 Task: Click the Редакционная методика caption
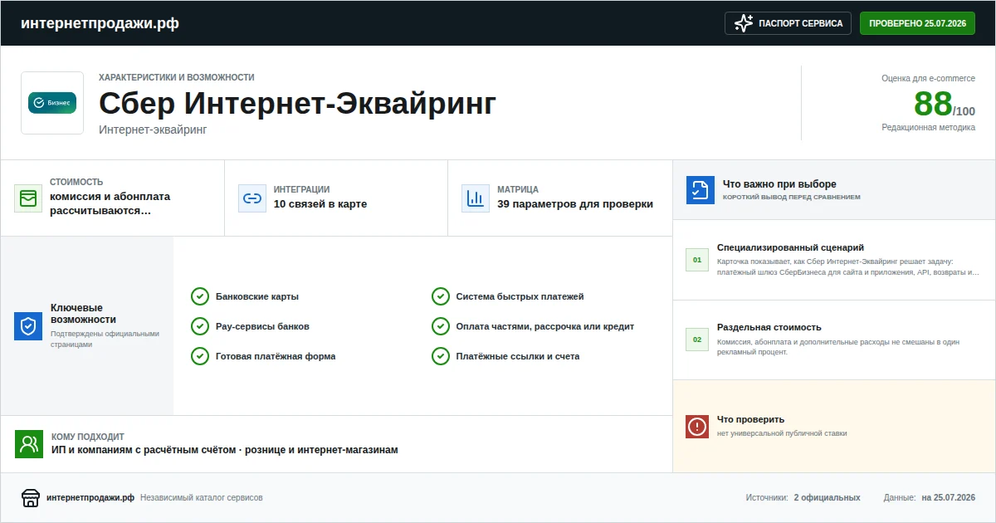[928, 127]
